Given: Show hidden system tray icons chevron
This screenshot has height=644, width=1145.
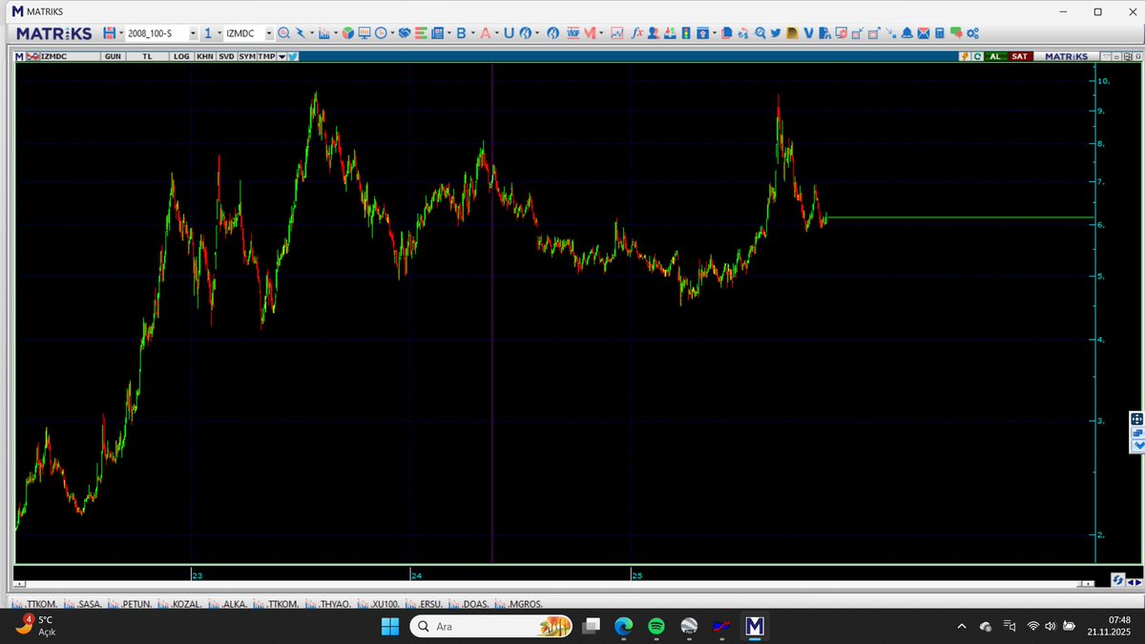Looking at the screenshot, I should [960, 626].
